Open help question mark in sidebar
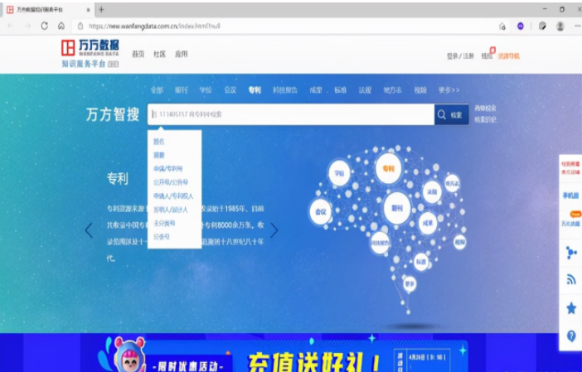Screen dimensions: 582x372 tap(570, 336)
